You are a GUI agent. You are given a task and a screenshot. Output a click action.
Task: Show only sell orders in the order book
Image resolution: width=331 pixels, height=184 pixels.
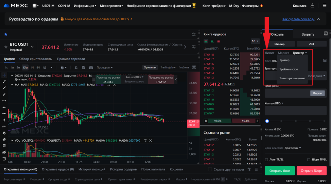click(219, 41)
